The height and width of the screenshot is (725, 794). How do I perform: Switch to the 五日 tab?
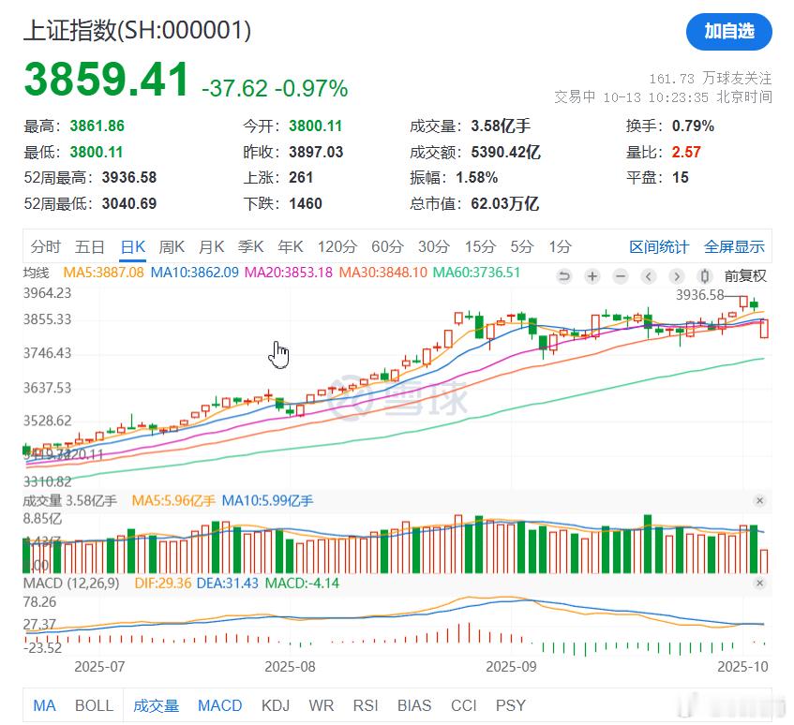pyautogui.click(x=90, y=247)
